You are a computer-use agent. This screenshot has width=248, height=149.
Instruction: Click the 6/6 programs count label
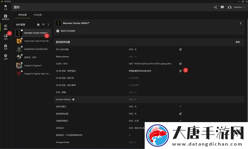(21, 24)
